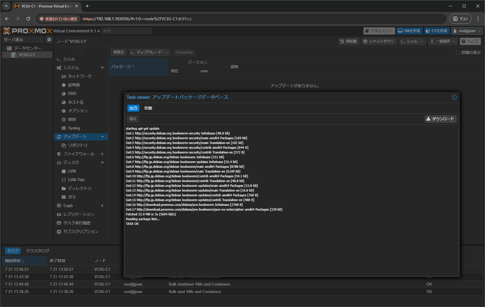This screenshot has height=307, width=485.
Task: Click the 保護されていない通信 security warning
Action: 59,19
